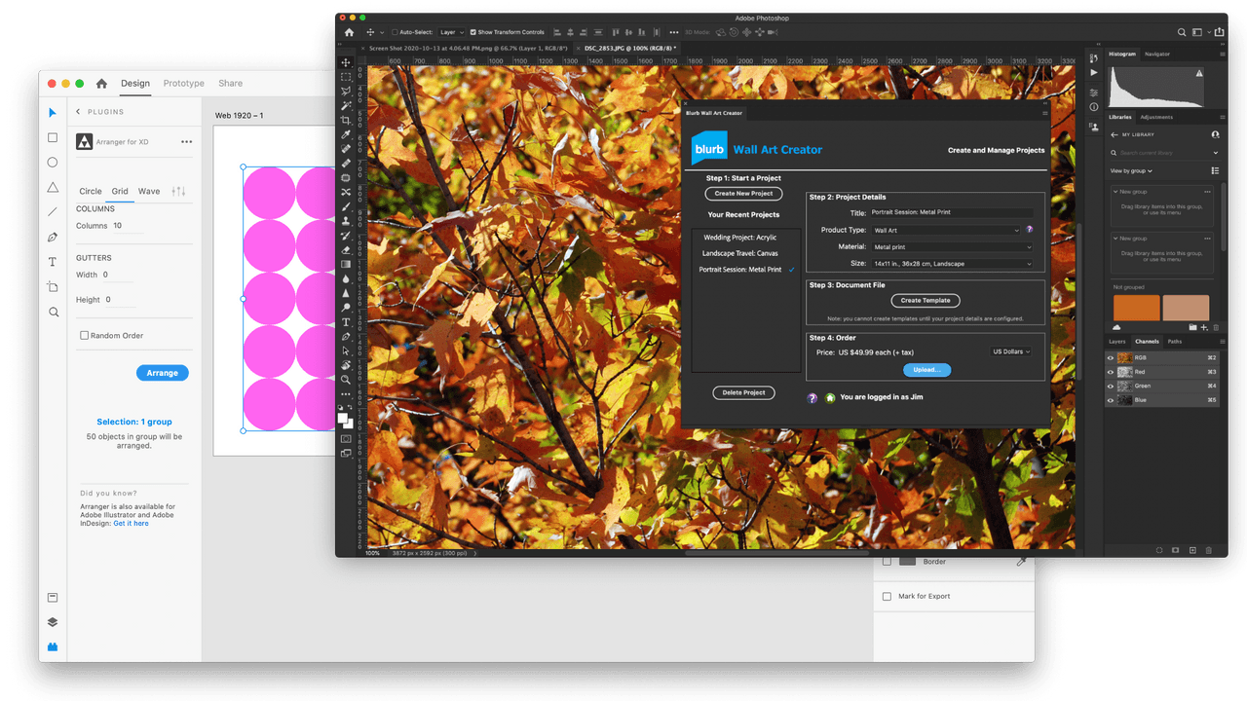Open the Product Type dropdown

[946, 231]
